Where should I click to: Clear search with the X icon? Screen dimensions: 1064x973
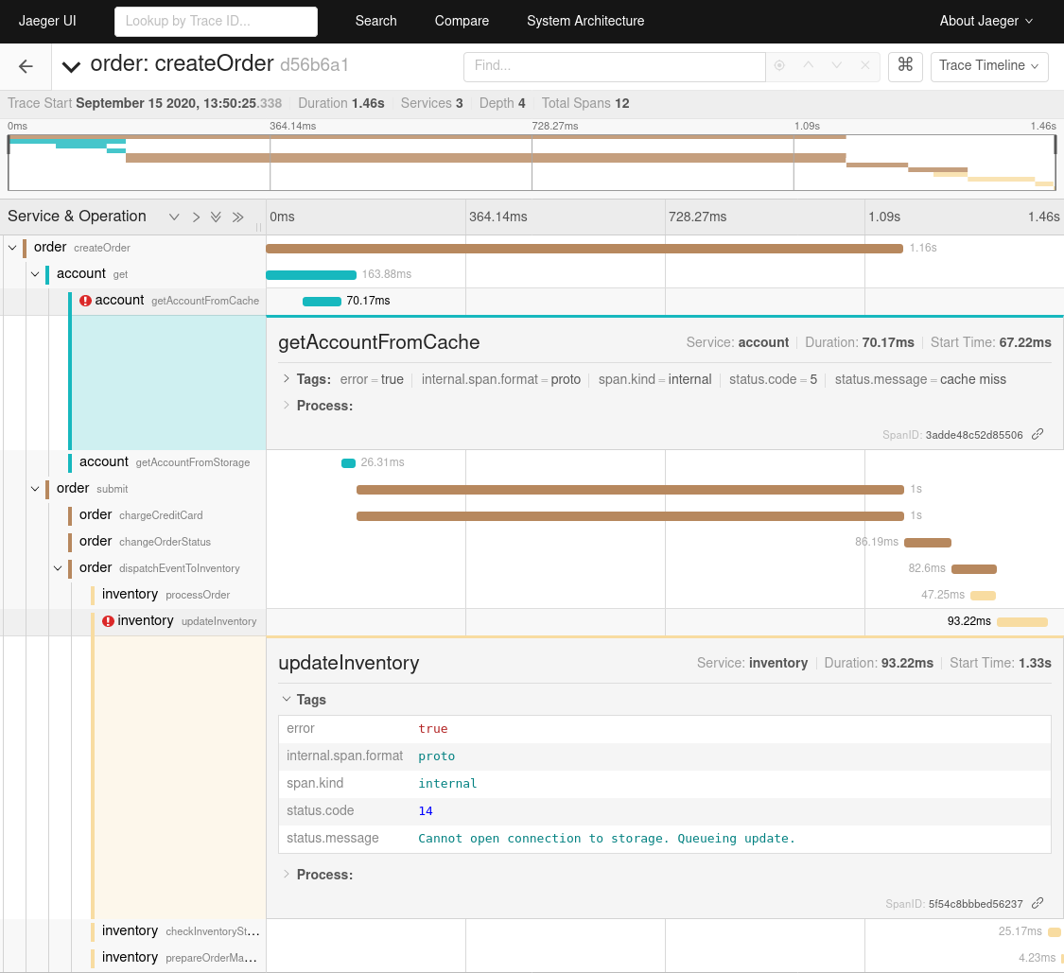[865, 65]
